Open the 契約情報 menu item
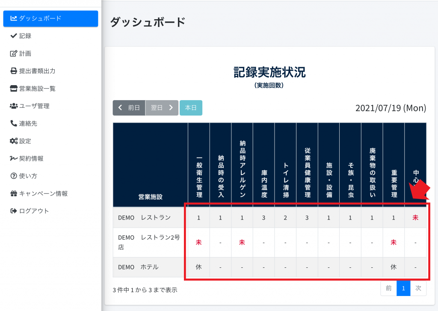The image size is (438, 311). (x=31, y=159)
